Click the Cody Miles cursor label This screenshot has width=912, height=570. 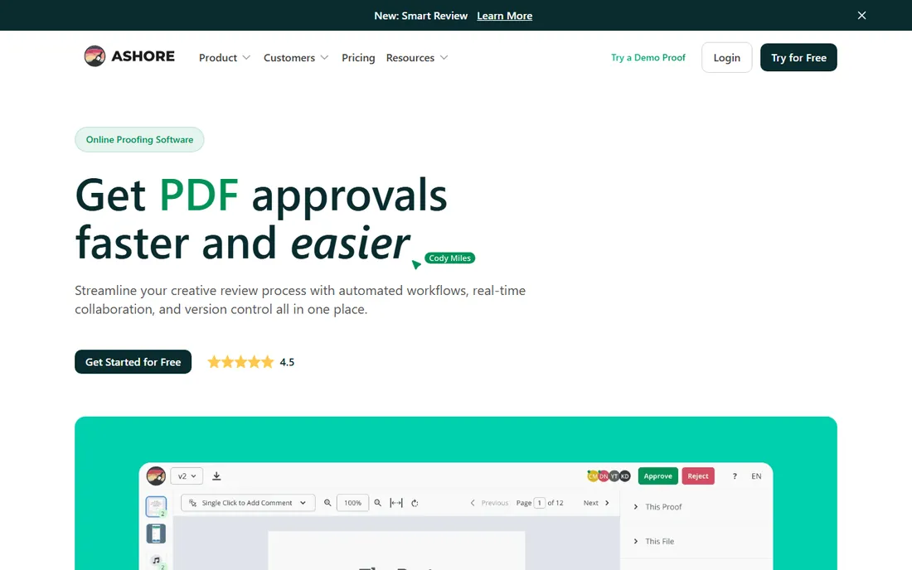point(449,258)
